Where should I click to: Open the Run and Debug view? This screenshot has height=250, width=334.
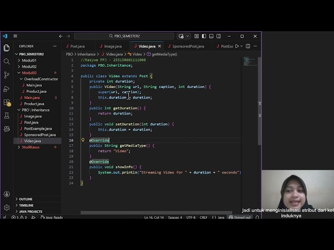pos(7,89)
